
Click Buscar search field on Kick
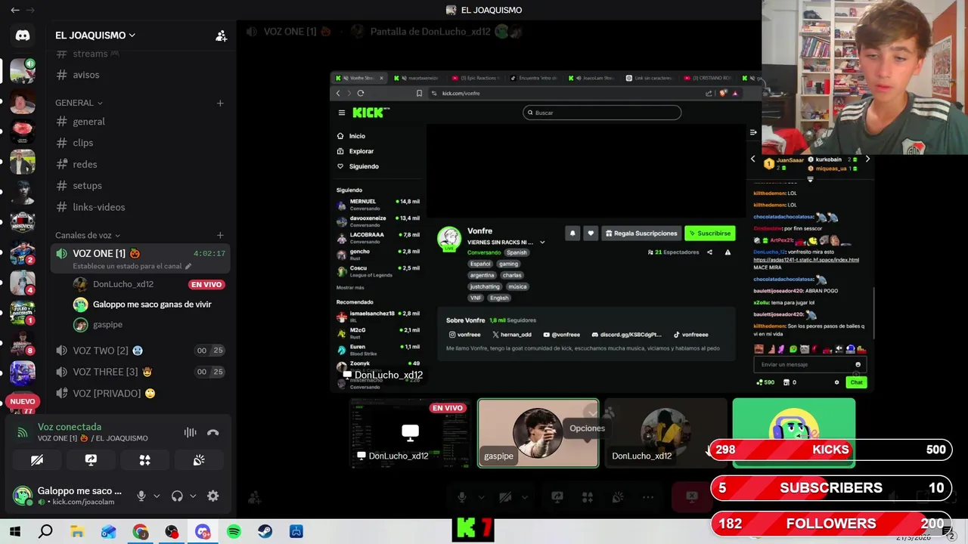[x=602, y=113]
